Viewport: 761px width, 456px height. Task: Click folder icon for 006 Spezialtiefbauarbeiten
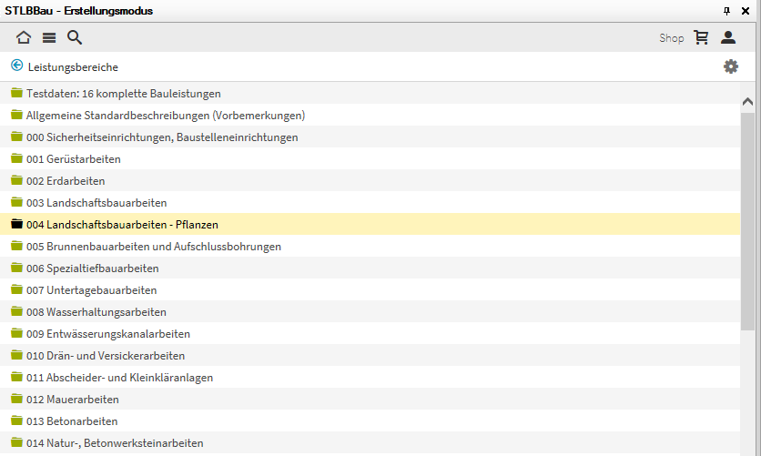[17, 267]
